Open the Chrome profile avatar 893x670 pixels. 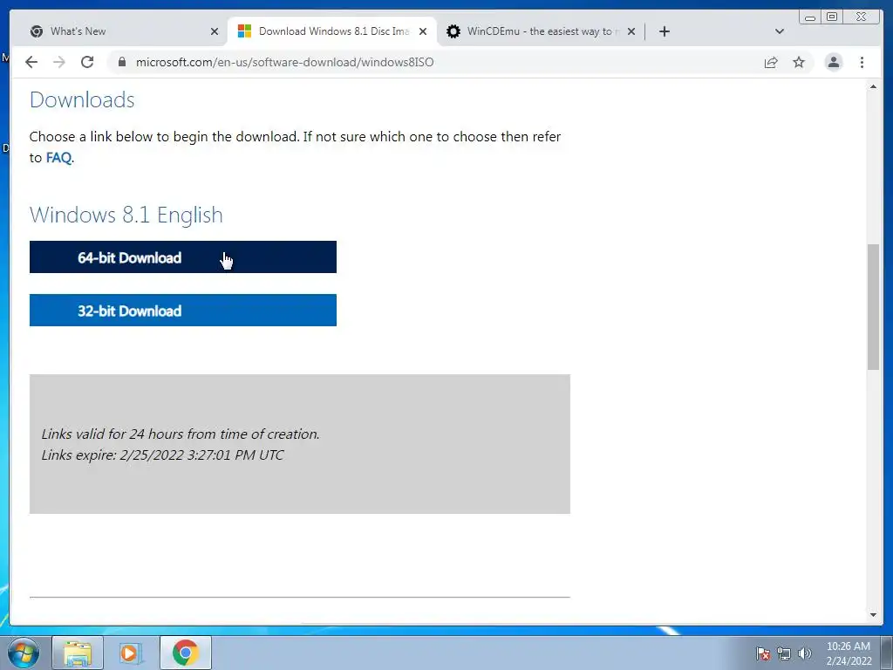click(834, 62)
